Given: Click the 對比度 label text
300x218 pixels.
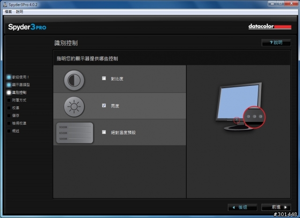Looking at the screenshot, I should click(117, 79).
